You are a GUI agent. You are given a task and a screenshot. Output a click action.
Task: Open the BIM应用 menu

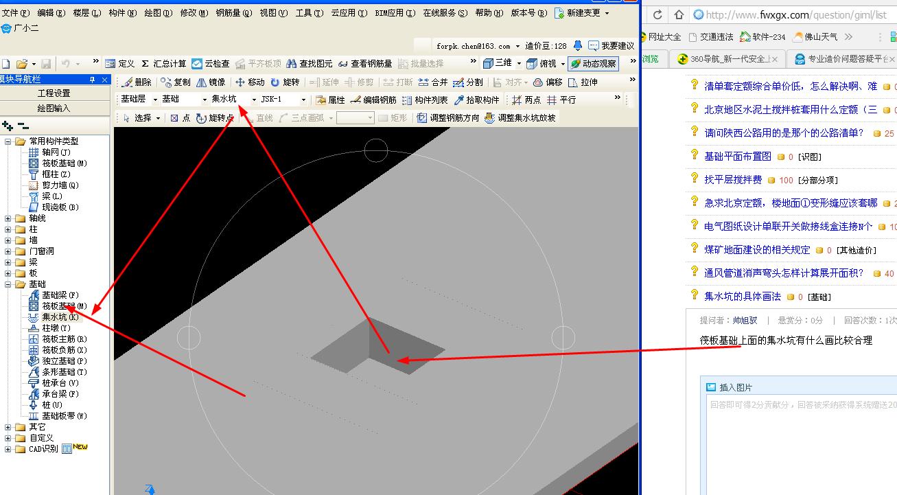coord(395,13)
